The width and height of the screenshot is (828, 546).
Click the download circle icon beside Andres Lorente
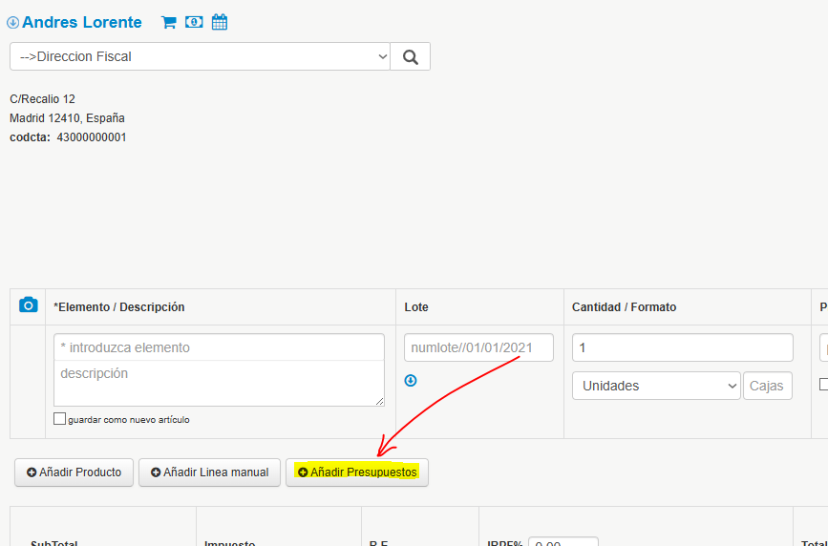(x=12, y=23)
